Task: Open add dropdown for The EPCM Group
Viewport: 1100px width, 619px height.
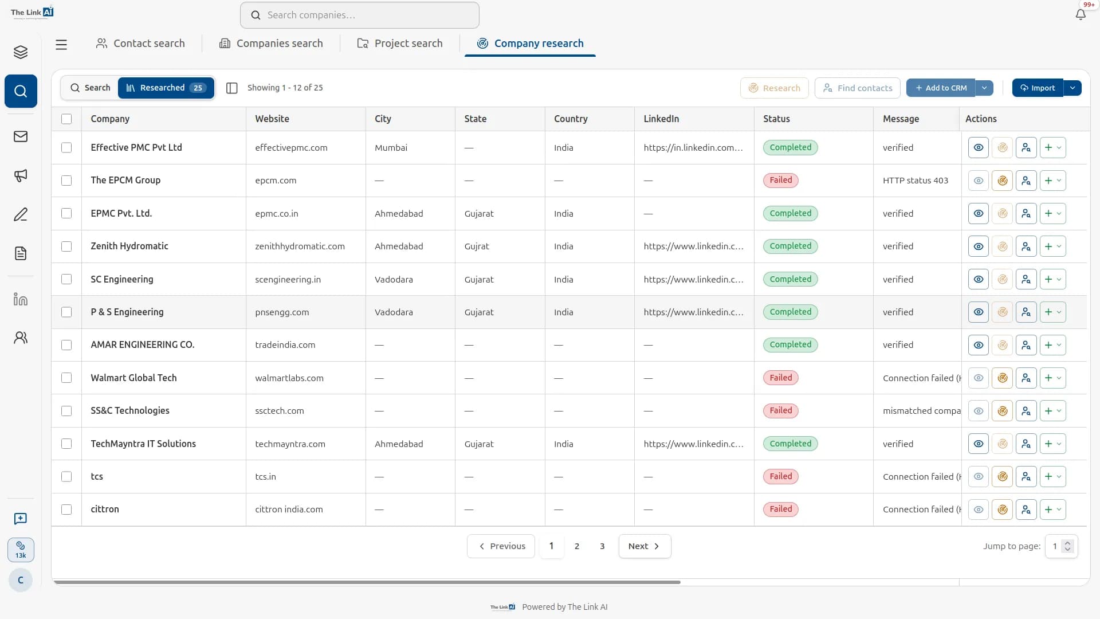Action: 1053,181
